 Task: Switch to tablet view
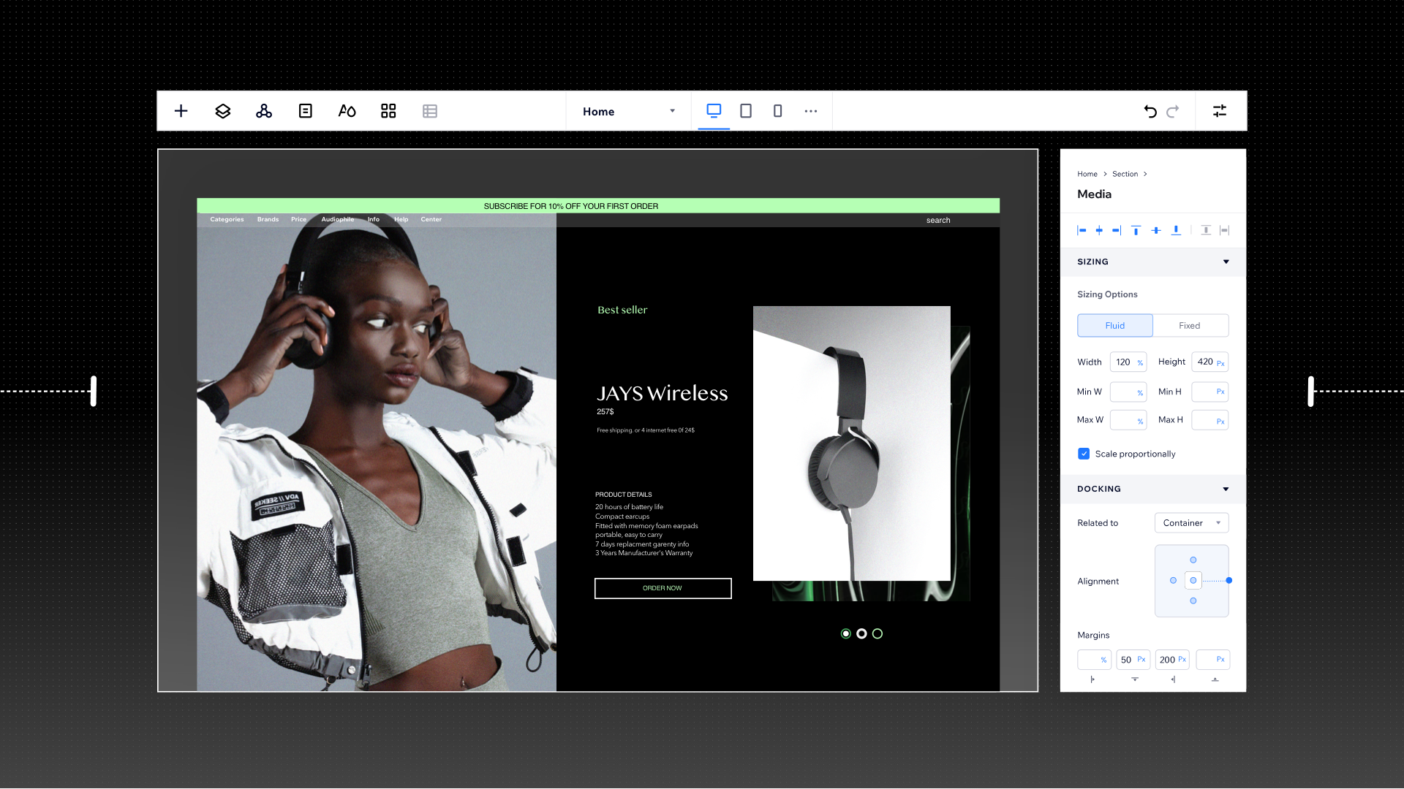[745, 111]
